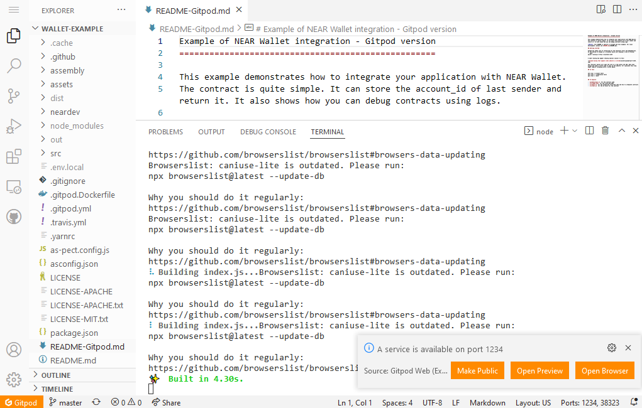The height and width of the screenshot is (408, 642).
Task: Open the GitHub view in activity bar
Action: click(14, 217)
